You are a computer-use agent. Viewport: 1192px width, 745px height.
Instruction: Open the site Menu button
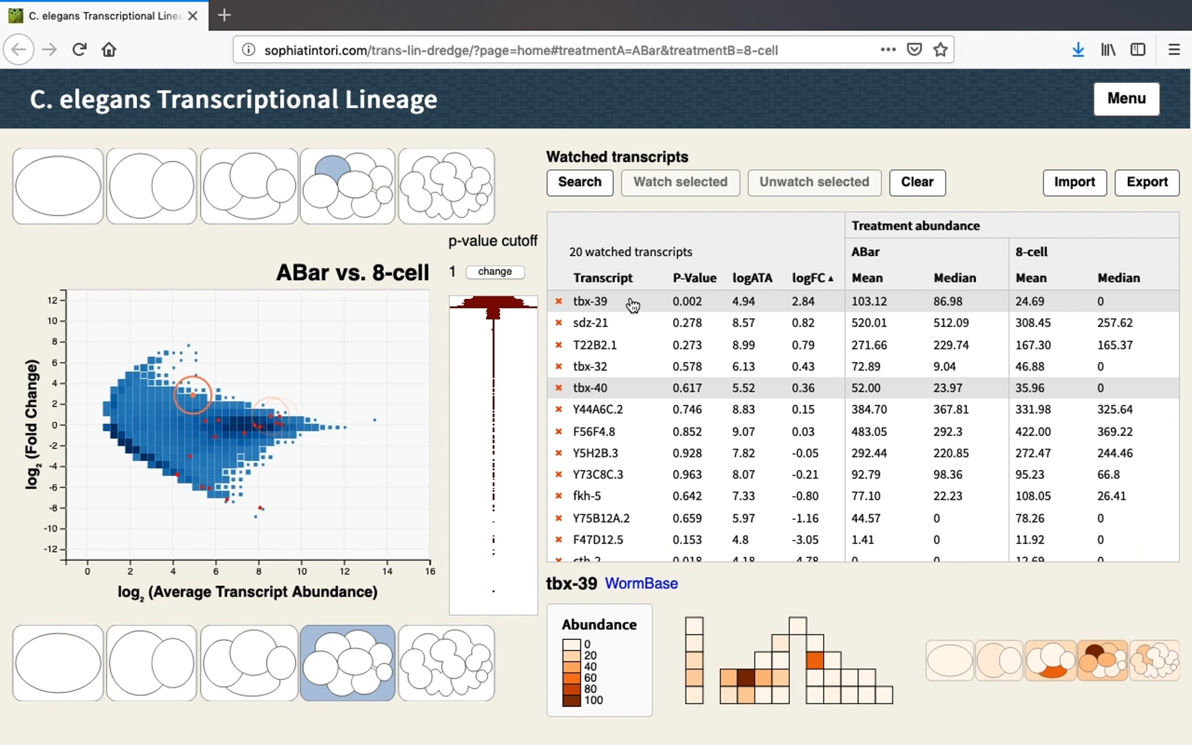pos(1126,99)
